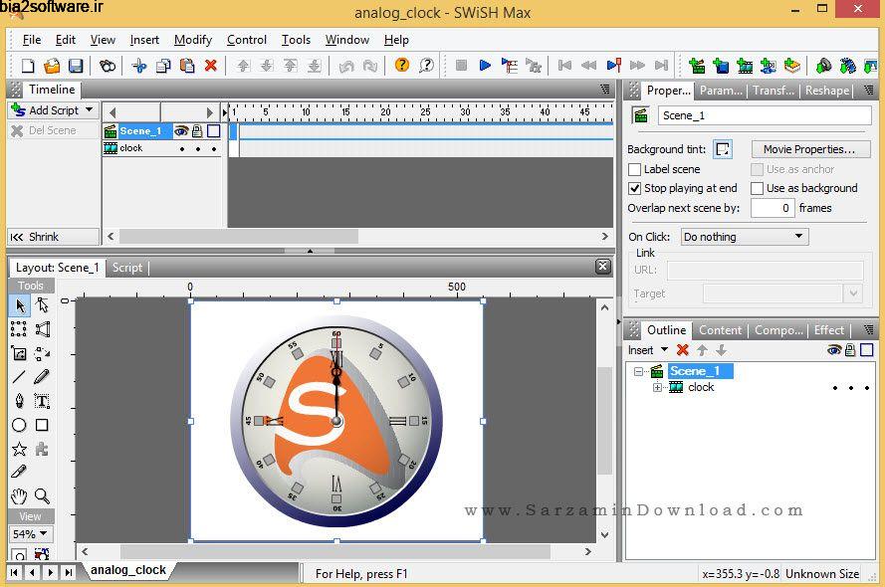
Task: Activate the Zoom tool
Action: pyautogui.click(x=42, y=496)
